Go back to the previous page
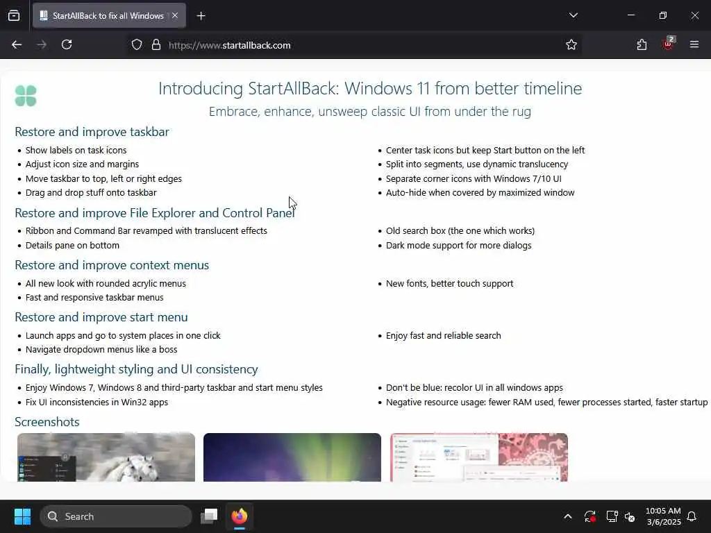The image size is (711, 533). tap(17, 44)
